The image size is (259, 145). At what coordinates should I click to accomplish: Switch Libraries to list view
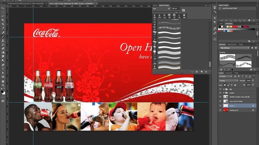tap(256, 48)
